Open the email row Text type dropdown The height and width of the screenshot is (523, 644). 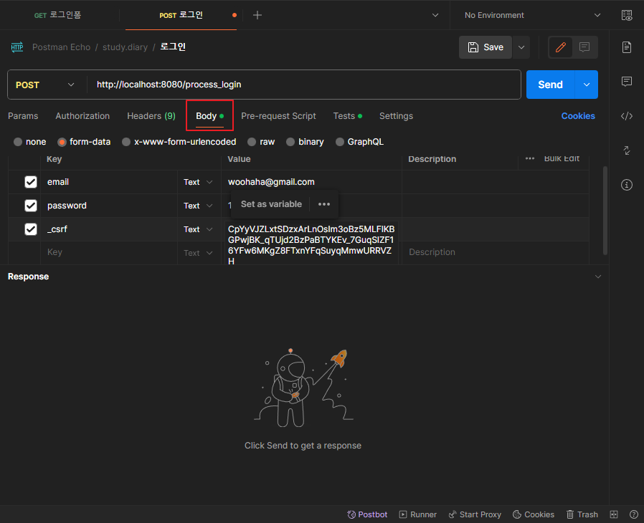click(198, 182)
